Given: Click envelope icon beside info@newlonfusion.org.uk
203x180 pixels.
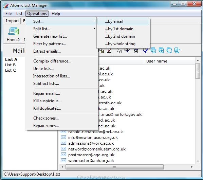Looking at the screenshot, I should [x=63, y=137].
